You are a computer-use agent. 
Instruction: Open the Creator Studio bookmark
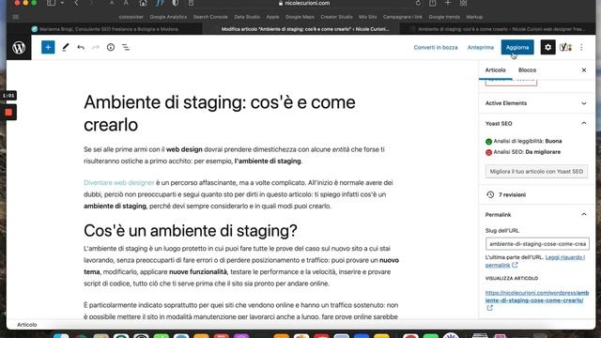tap(336, 17)
